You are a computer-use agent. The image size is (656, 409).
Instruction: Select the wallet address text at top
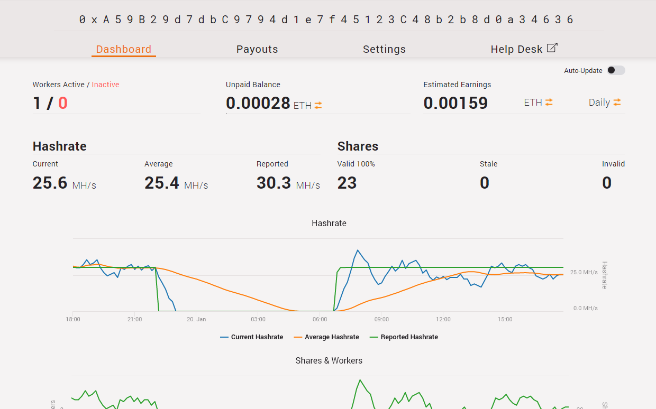pos(326,20)
